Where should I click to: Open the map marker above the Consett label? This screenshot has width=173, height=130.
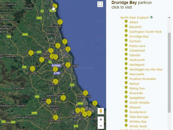[32, 69]
